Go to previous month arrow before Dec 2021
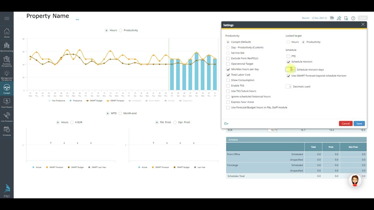This screenshot has height=210, width=374. pyautogui.click(x=313, y=18)
